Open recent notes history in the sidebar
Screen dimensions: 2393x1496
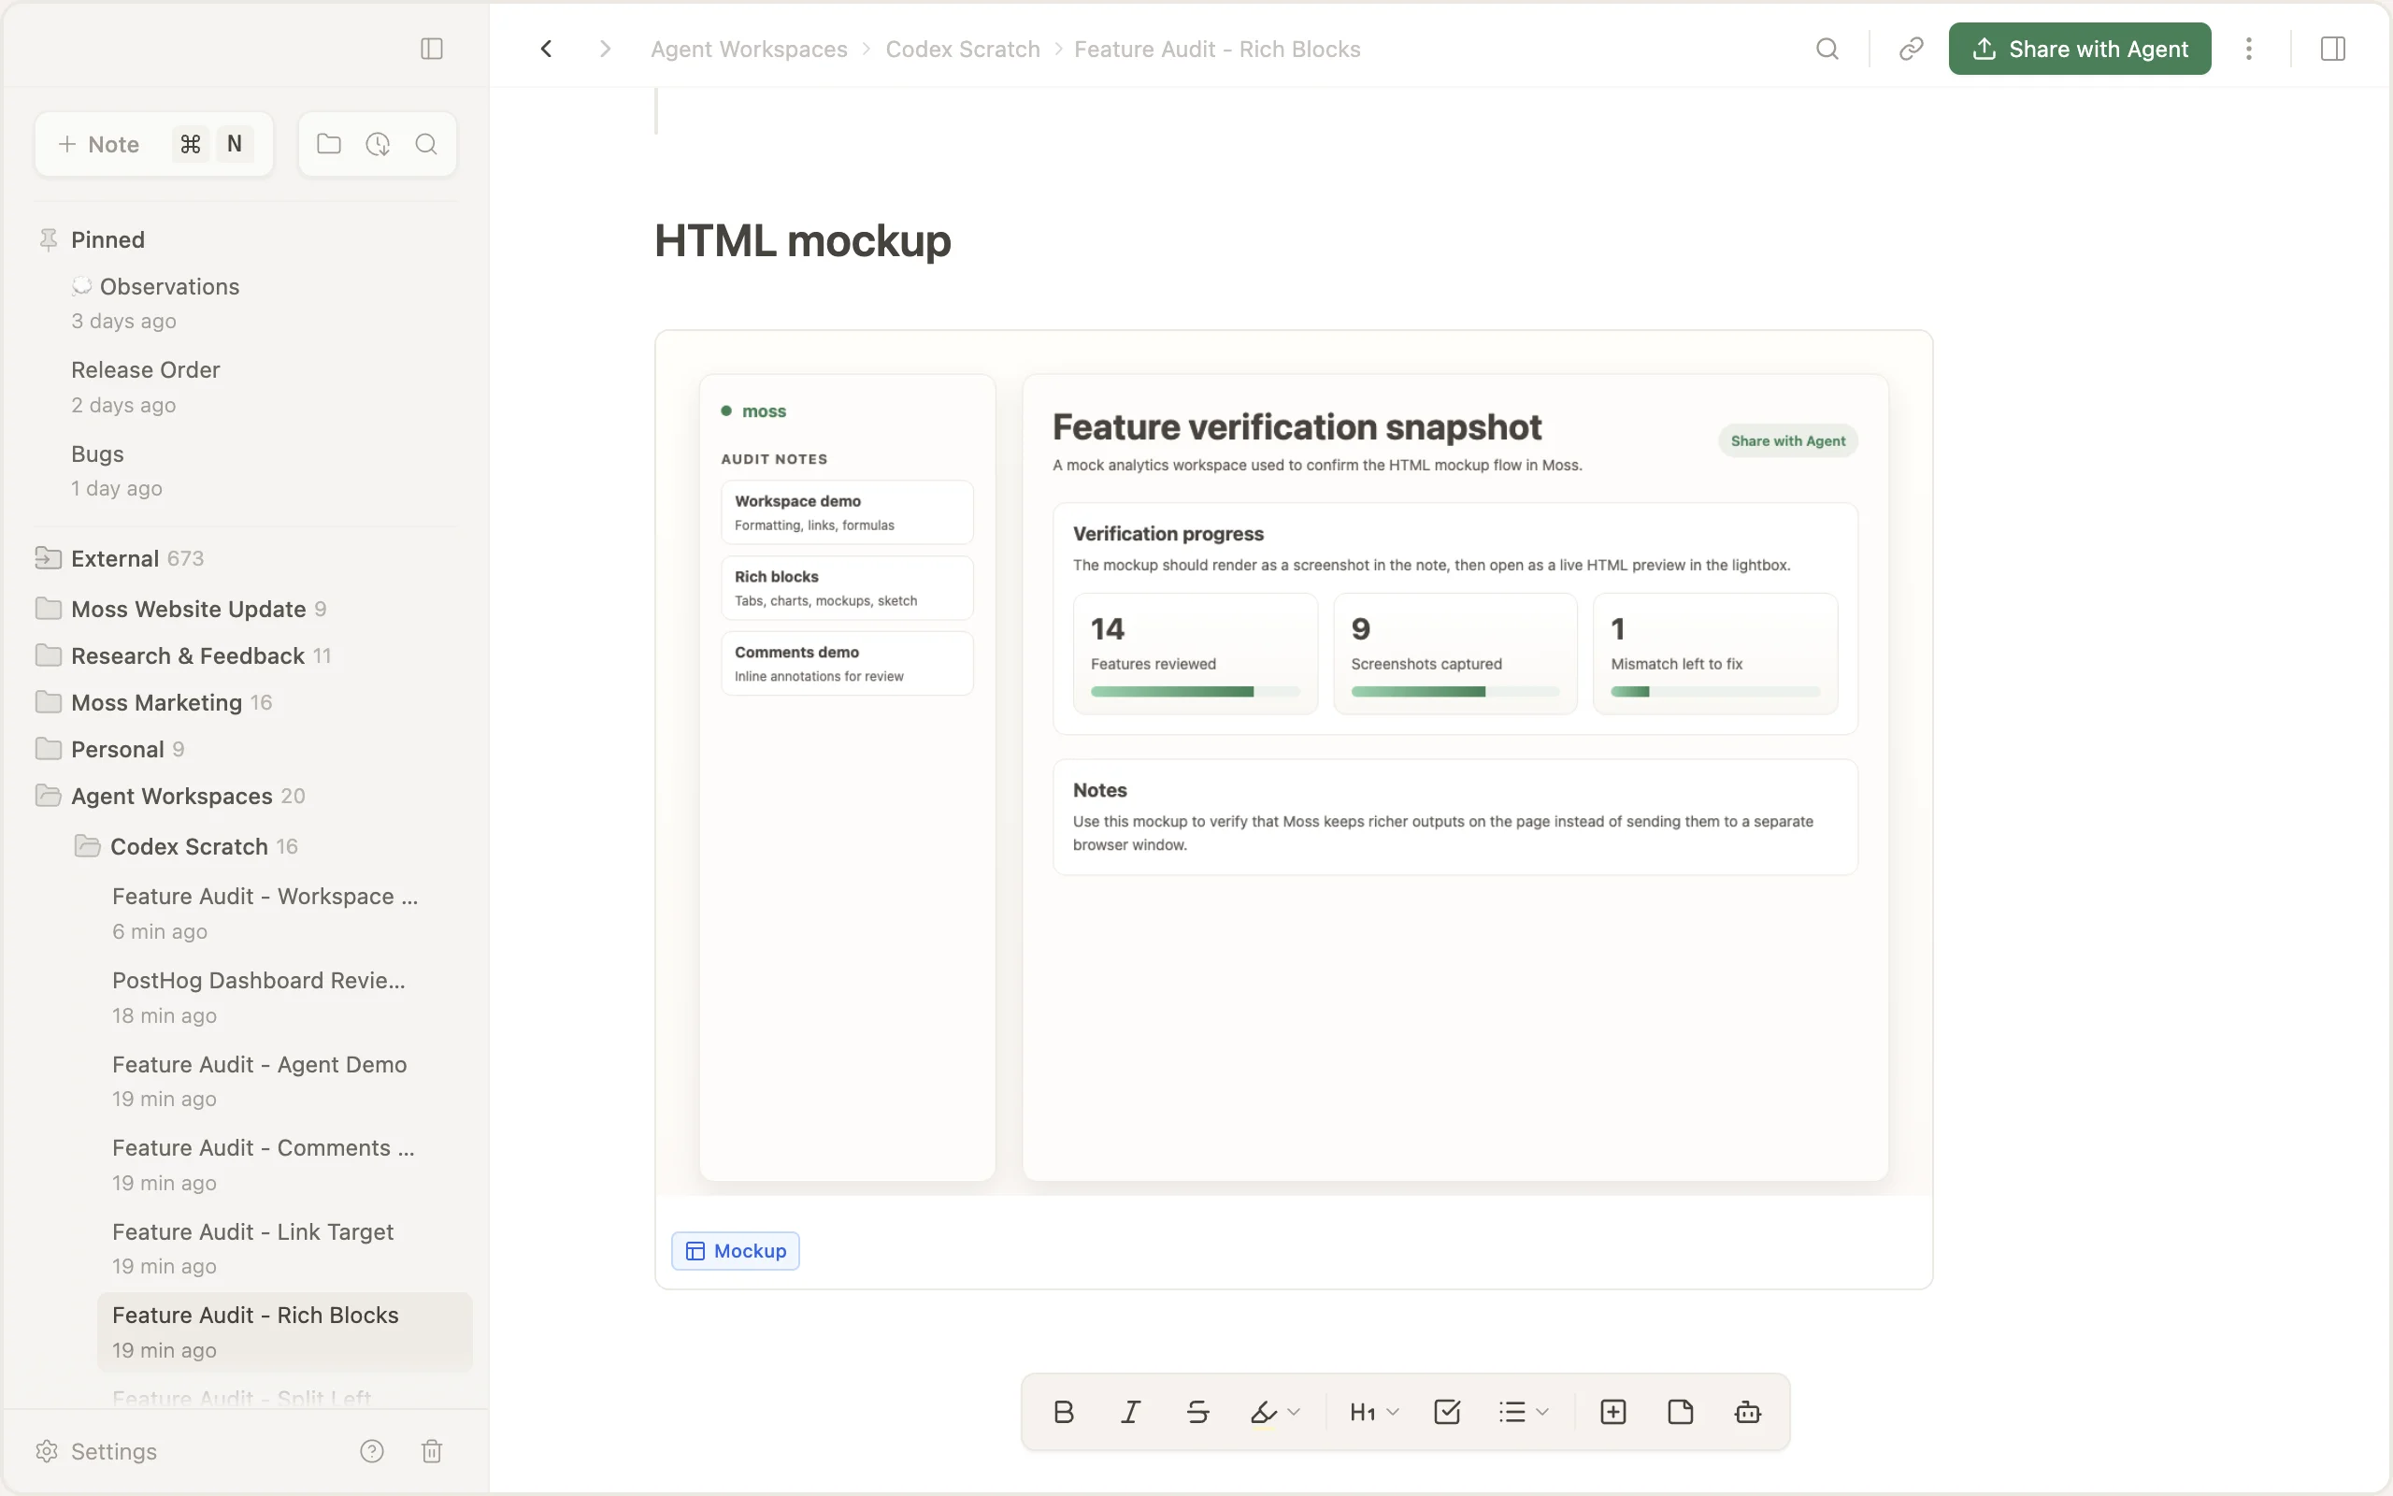click(378, 143)
